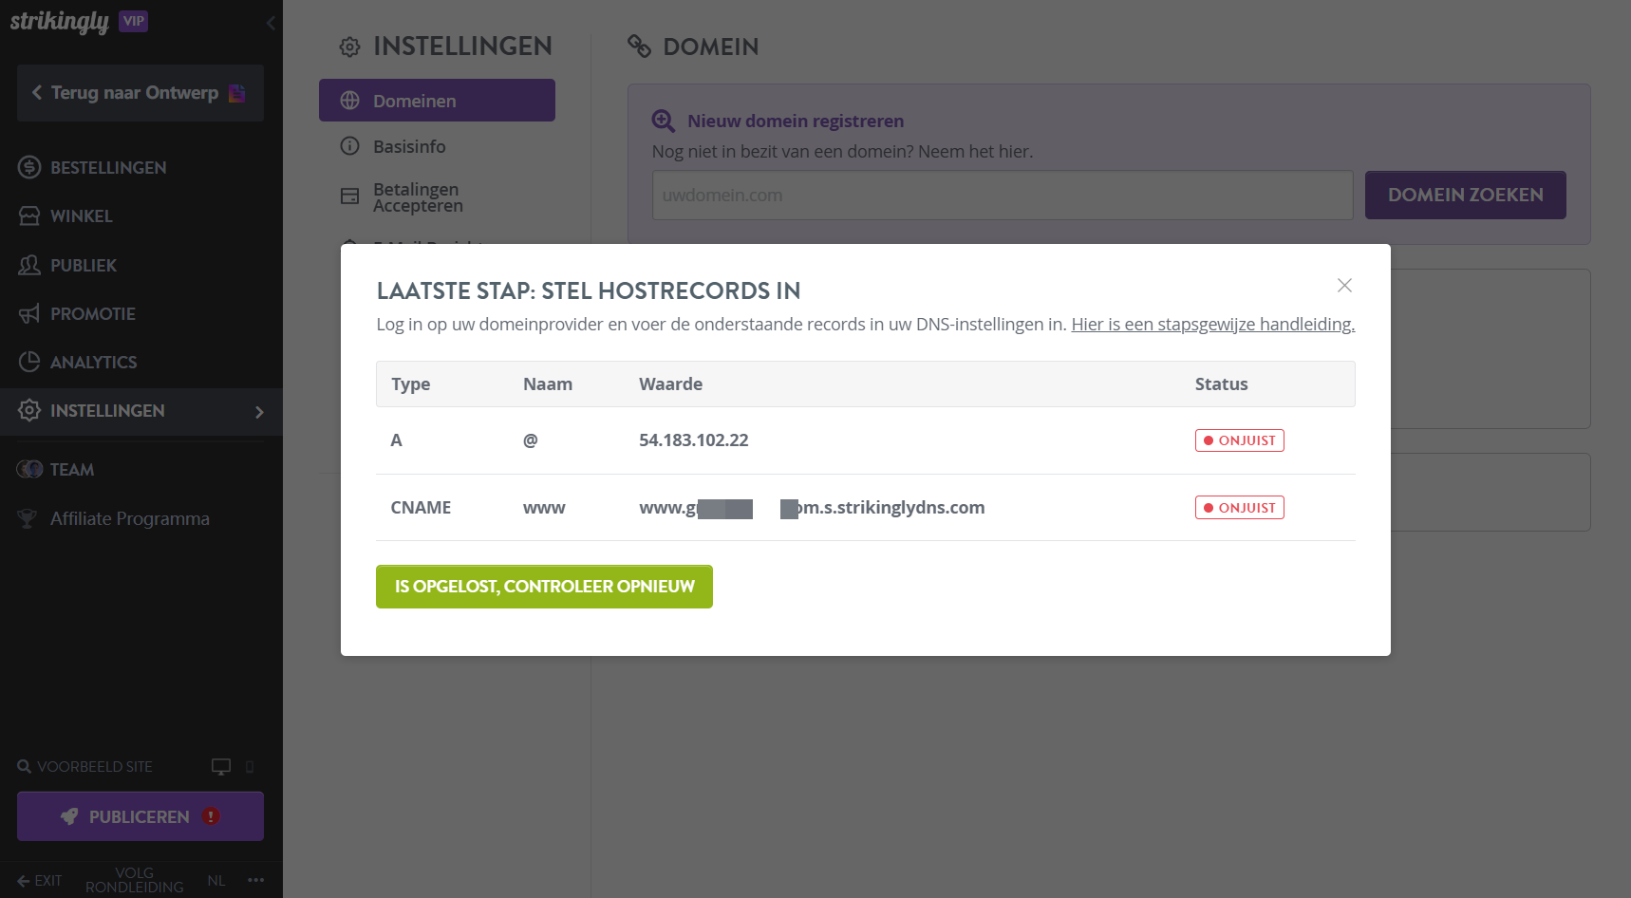The image size is (1631, 898).
Task: Select Betalingen Accepteren tab
Action: click(418, 197)
